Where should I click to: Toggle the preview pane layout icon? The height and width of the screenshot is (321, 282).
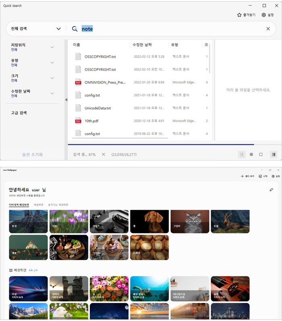[x=274, y=154]
